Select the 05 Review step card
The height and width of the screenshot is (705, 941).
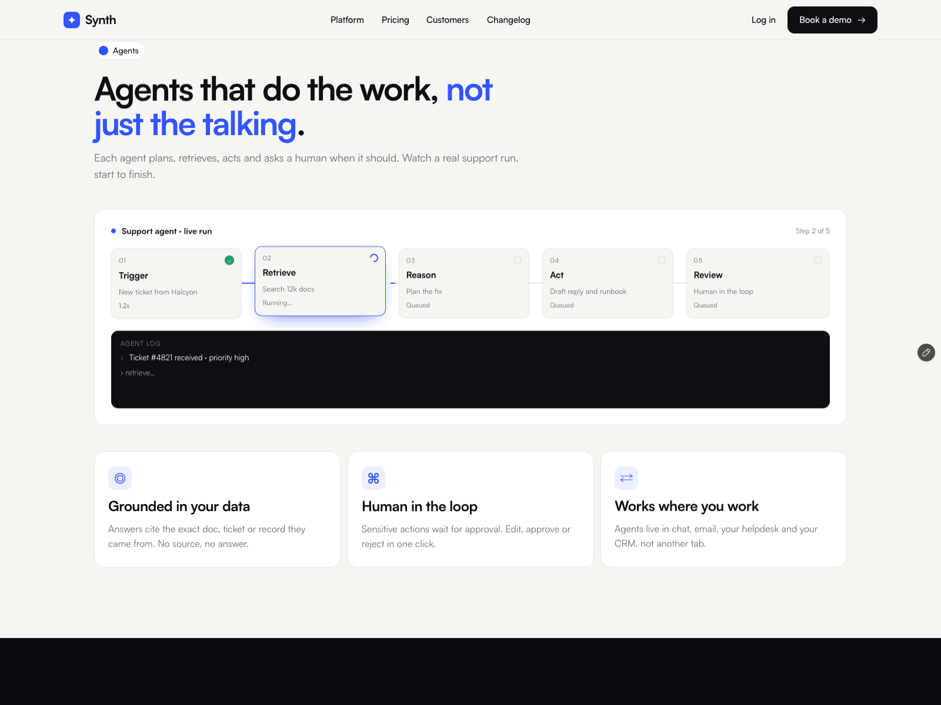pos(758,284)
